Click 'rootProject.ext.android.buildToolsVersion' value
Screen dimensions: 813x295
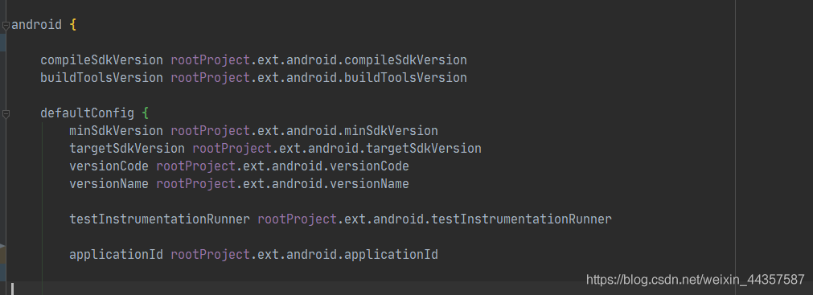coord(319,78)
